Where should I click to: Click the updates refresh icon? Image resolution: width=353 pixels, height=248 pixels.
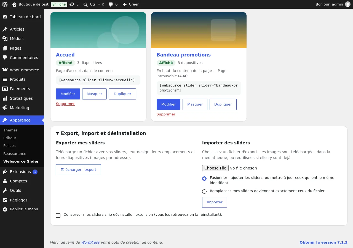72,4
